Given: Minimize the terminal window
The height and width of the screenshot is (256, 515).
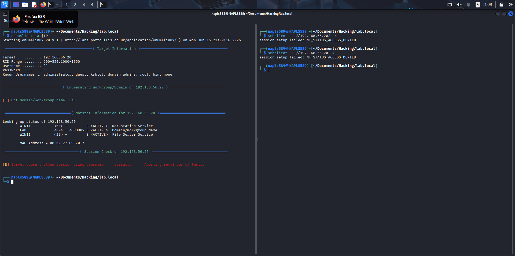Looking at the screenshot, I should tap(498, 14).
